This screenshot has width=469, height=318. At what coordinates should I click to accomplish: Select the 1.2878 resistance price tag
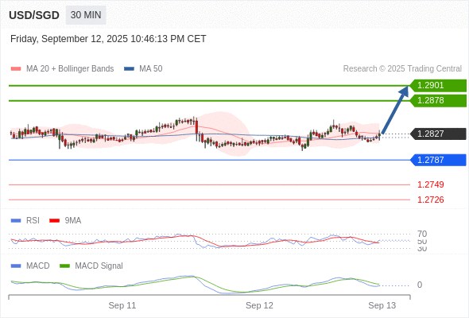tap(438, 100)
